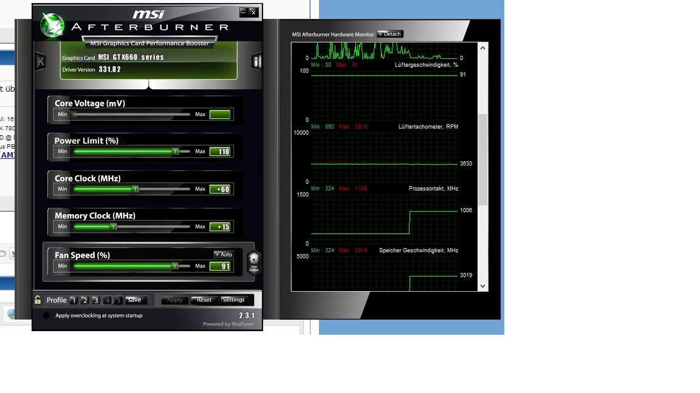700x393 pixels.
Task: Click the Core Voltage slider handle
Action: pos(75,115)
